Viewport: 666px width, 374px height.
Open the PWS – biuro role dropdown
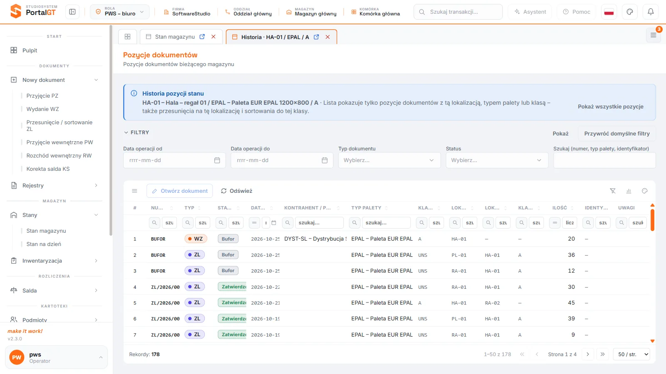click(120, 12)
